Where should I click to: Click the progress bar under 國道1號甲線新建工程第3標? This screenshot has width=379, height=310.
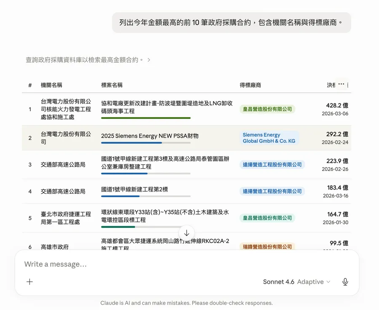[x=146, y=174]
